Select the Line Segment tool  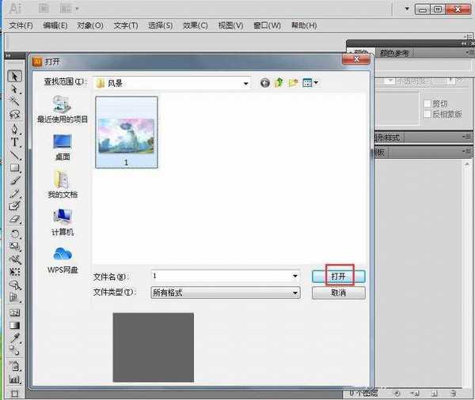(14, 155)
